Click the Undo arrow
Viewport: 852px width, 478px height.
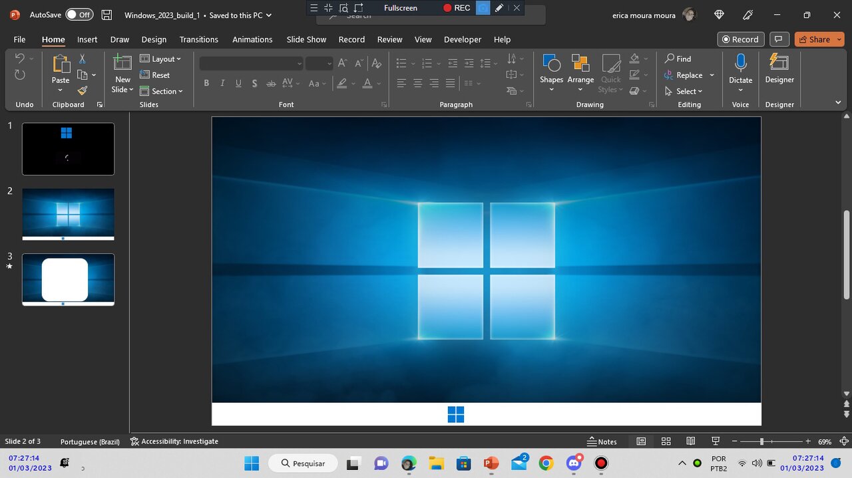tap(20, 59)
